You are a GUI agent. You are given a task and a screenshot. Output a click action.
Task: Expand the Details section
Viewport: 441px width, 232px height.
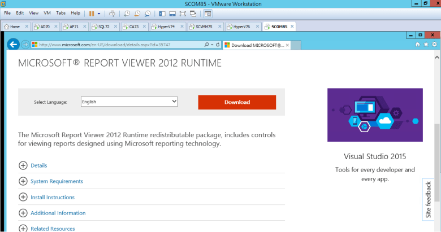pos(23,165)
